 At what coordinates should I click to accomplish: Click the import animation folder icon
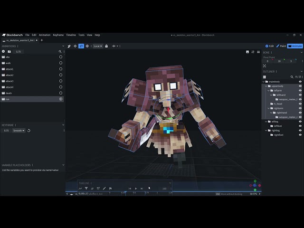point(9,52)
